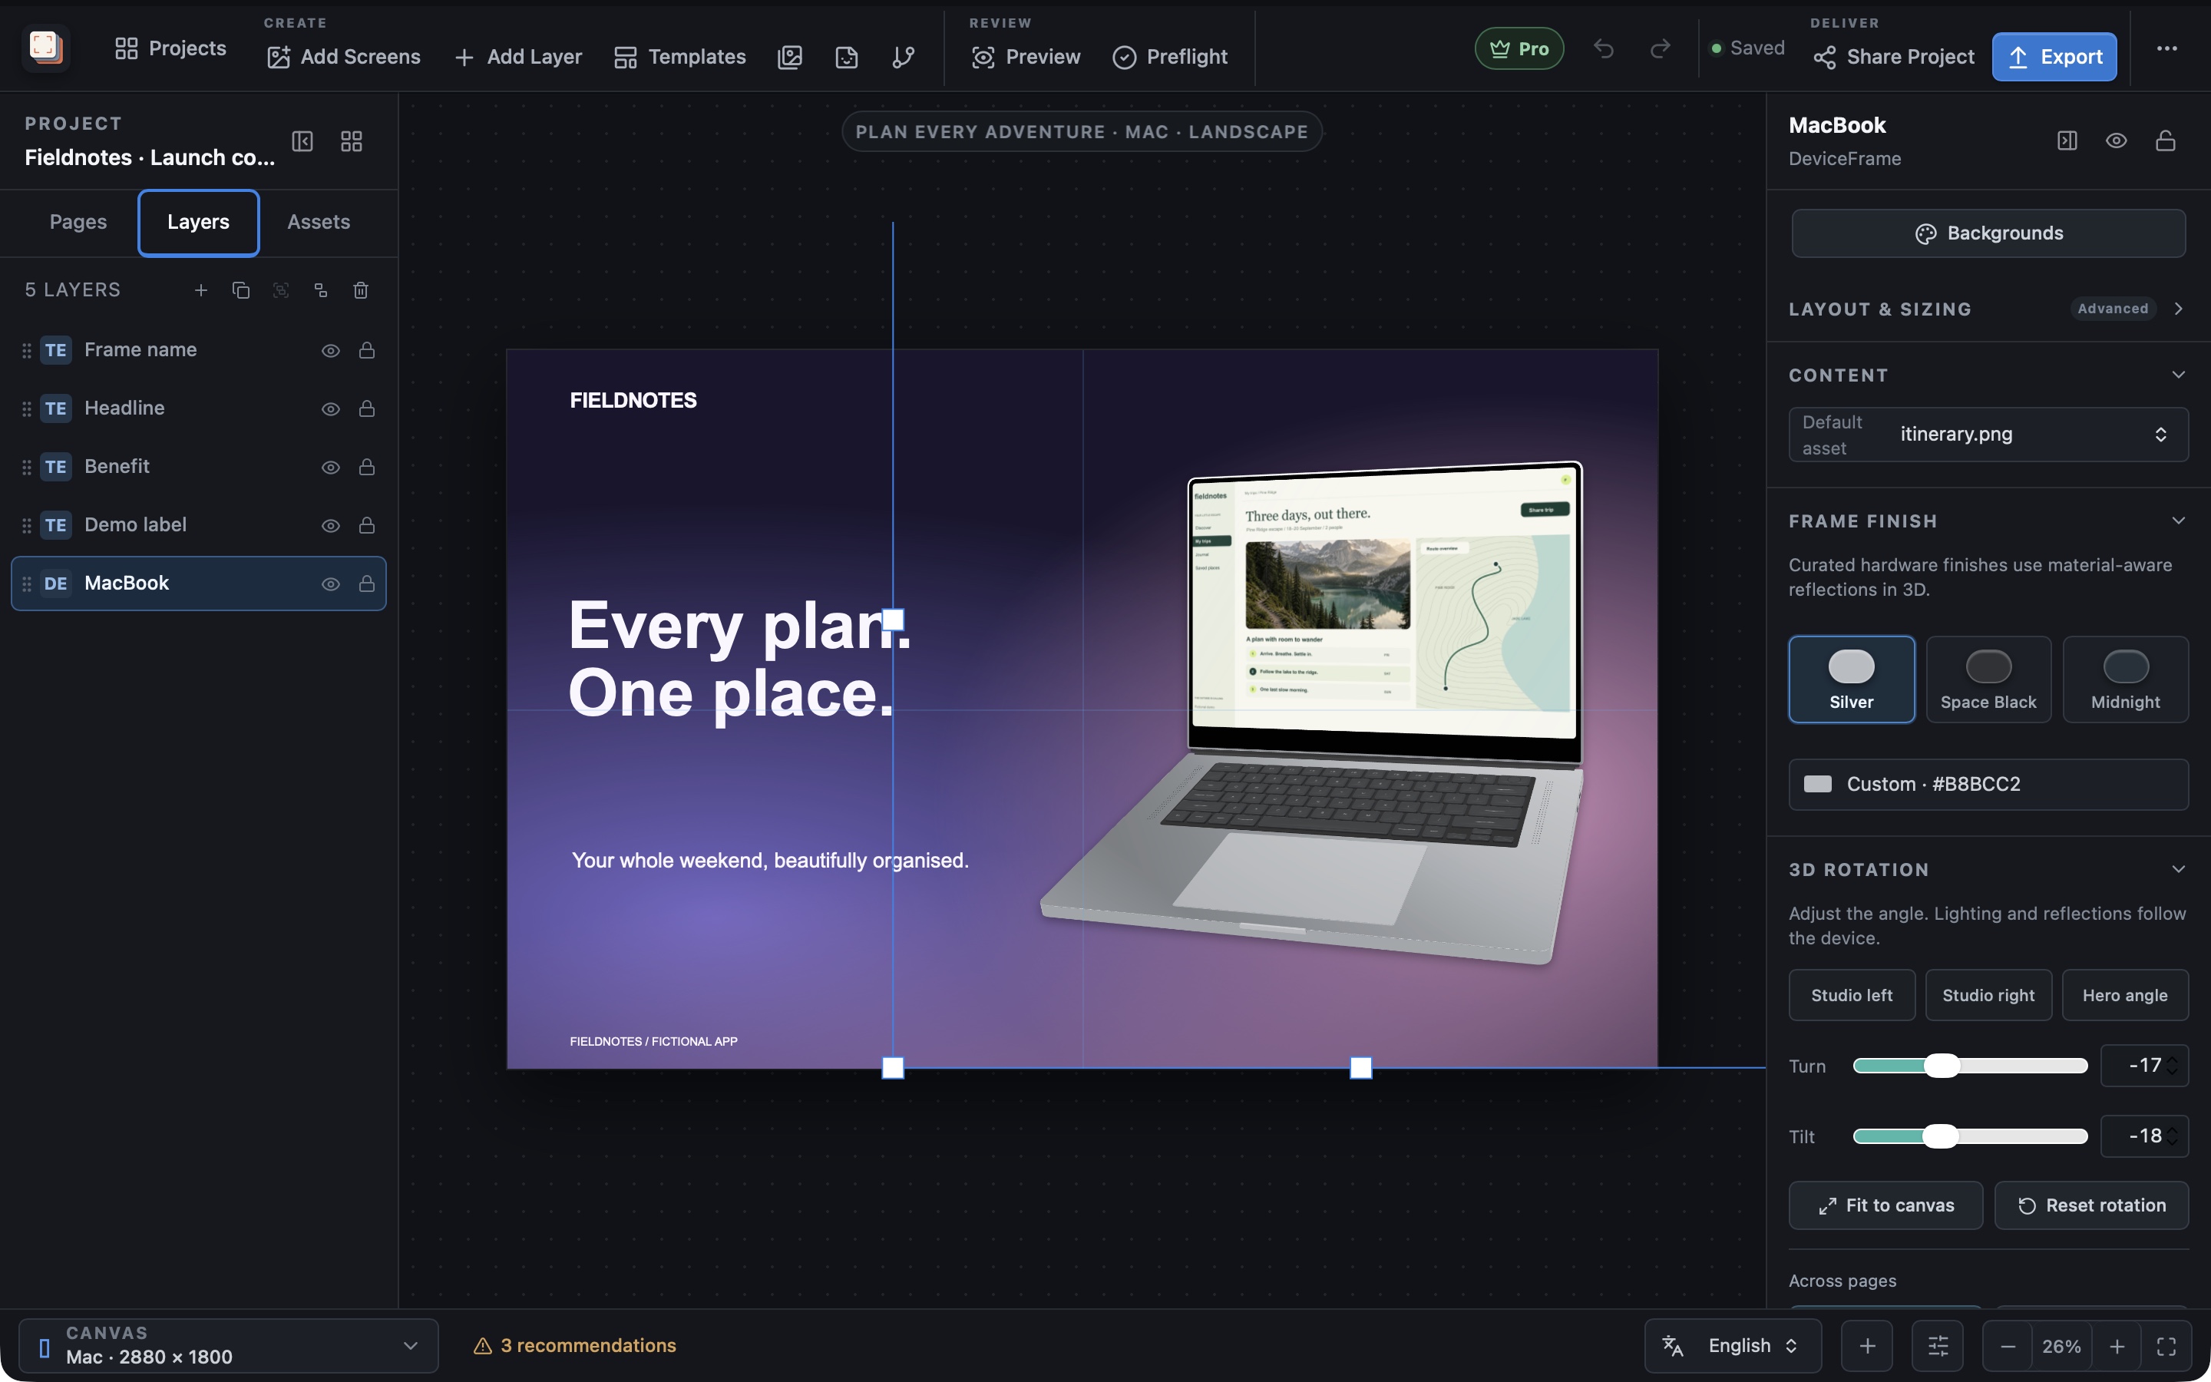Undo the last action
Image resolution: width=2211 pixels, height=1382 pixels.
1604,48
